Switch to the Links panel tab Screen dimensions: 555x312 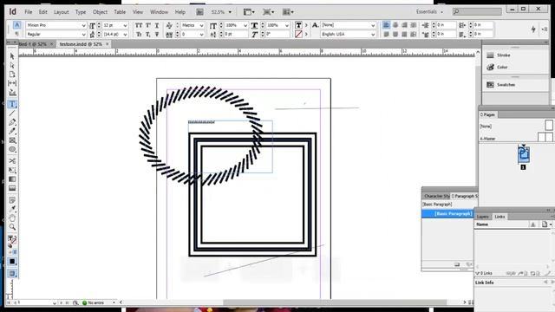tap(499, 217)
